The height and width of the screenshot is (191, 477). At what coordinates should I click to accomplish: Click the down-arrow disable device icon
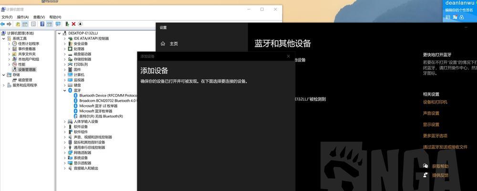pos(80,24)
